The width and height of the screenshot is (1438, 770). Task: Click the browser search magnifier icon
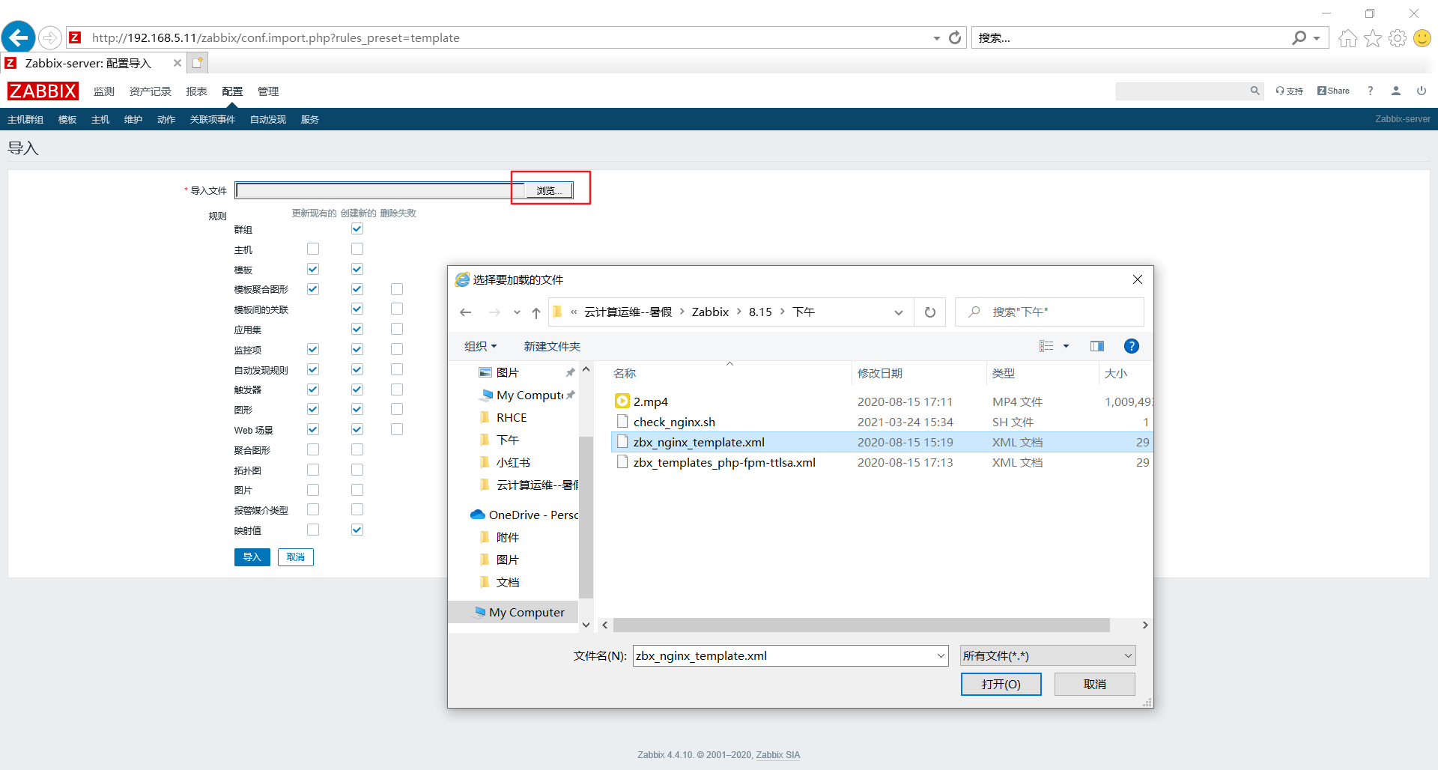(1299, 37)
